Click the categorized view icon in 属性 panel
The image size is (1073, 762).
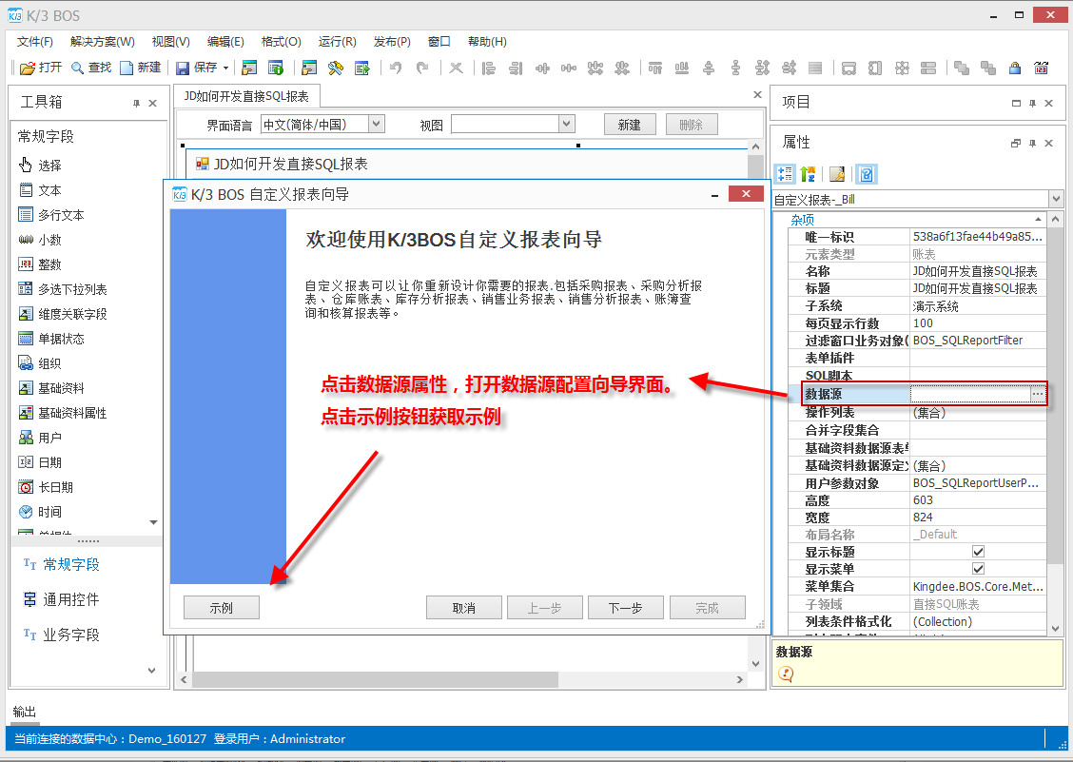(x=784, y=174)
